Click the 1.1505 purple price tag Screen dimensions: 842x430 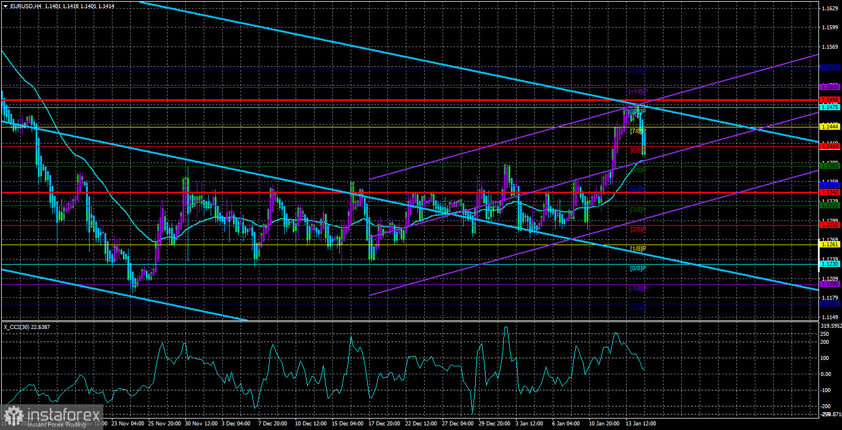[830, 87]
